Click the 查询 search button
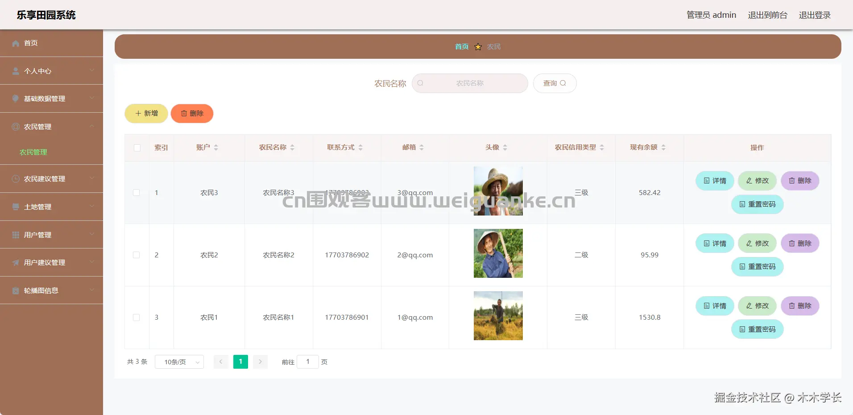853x415 pixels. click(555, 83)
